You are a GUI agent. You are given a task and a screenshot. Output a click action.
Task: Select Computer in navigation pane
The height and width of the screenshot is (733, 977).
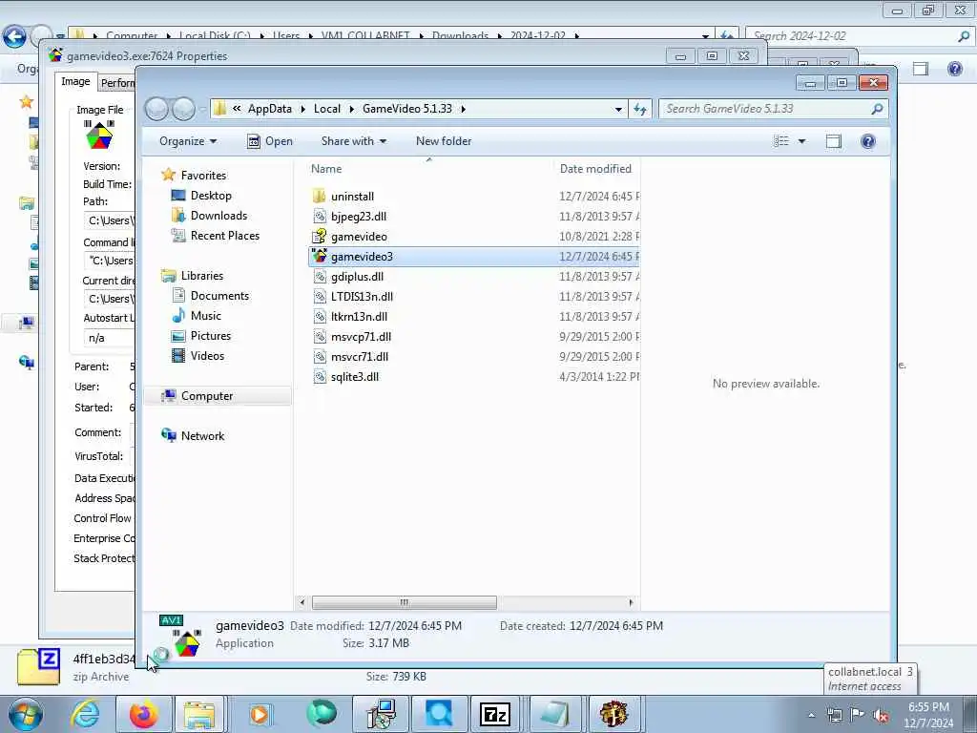click(207, 396)
